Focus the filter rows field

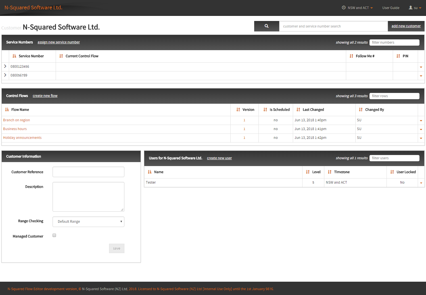pos(394,96)
